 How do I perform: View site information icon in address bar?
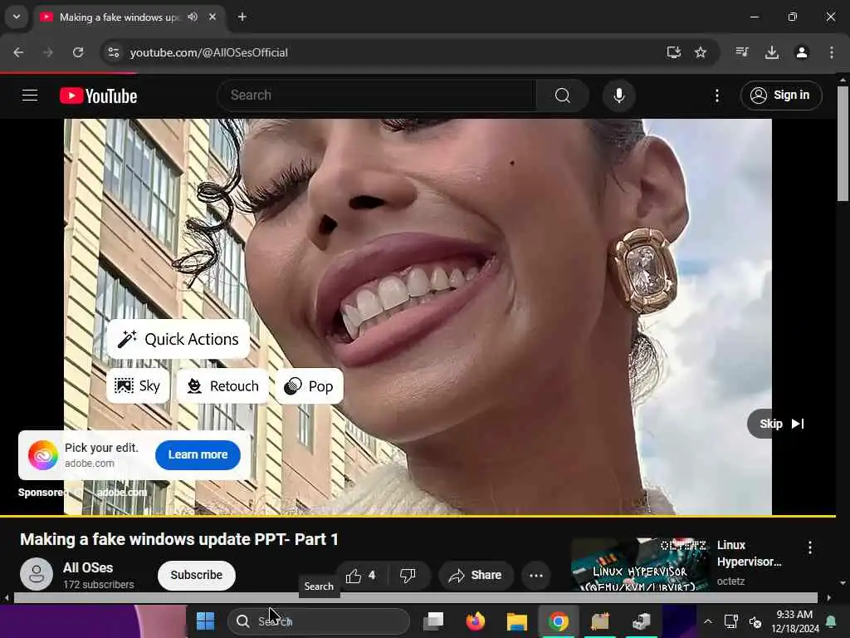tap(113, 52)
